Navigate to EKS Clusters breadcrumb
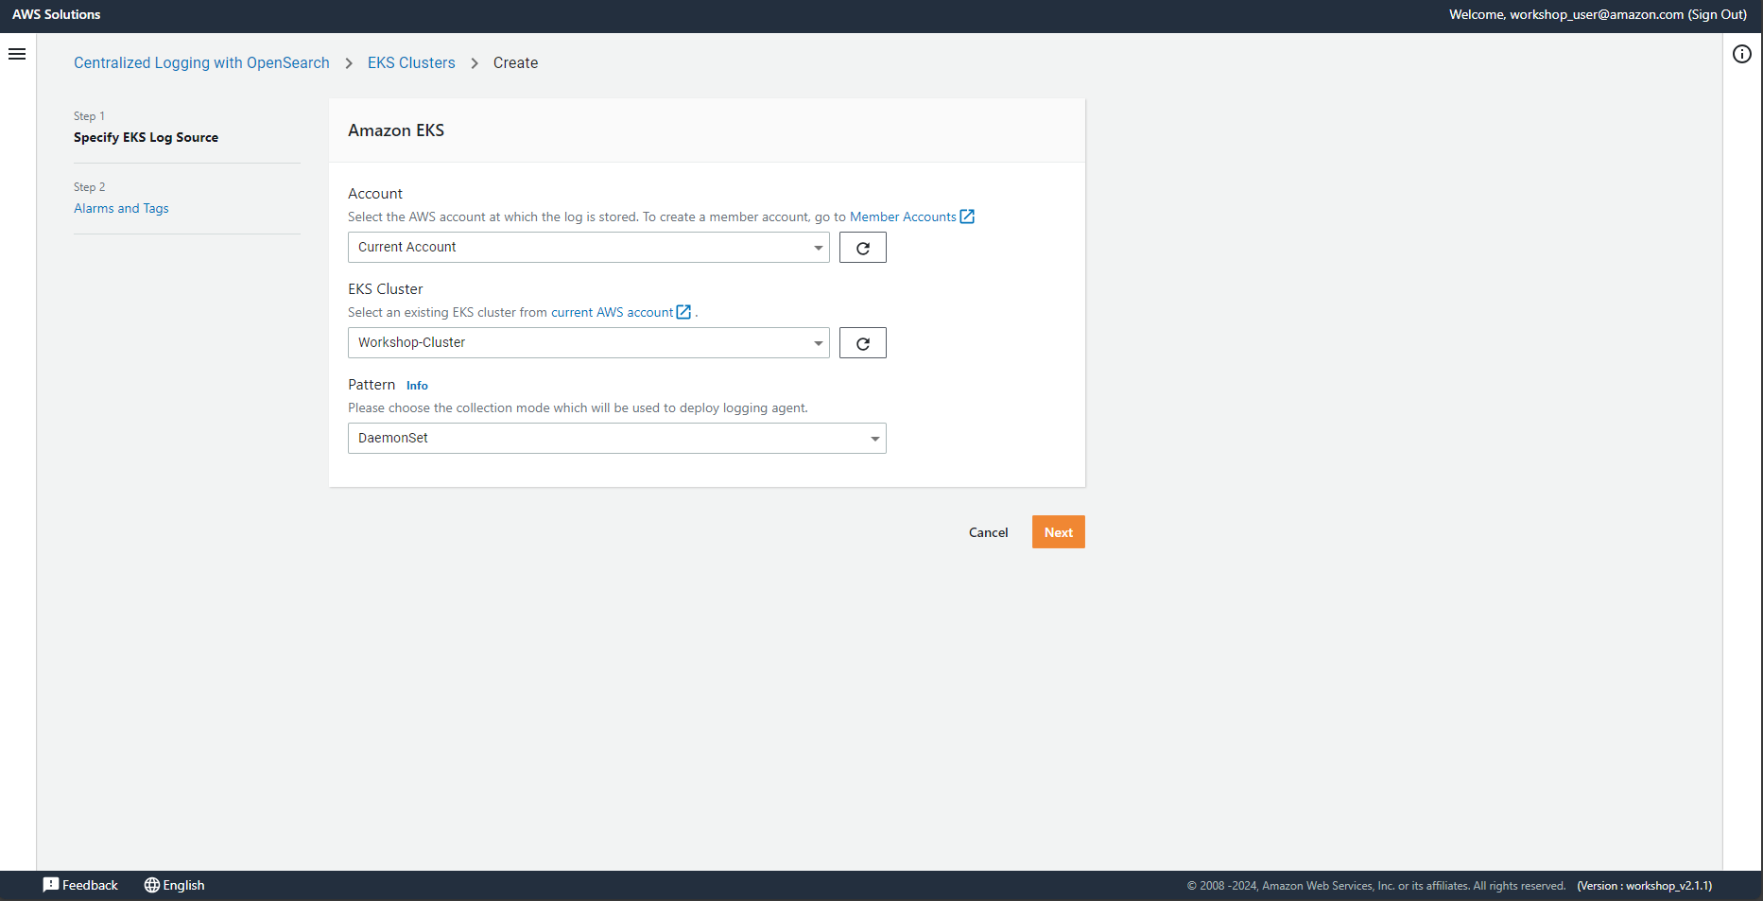This screenshot has height=901, width=1763. point(411,62)
